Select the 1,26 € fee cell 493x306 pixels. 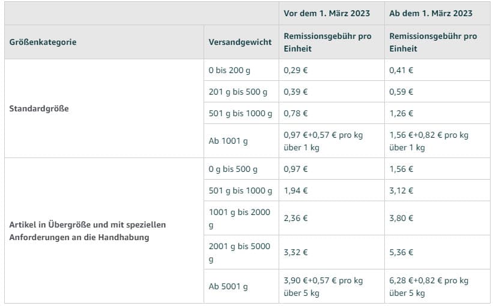tap(437, 113)
